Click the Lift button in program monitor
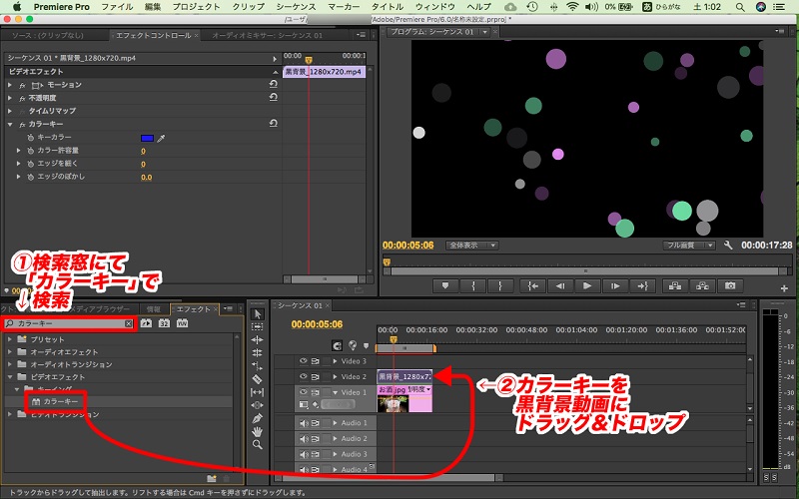Screen dimensions: 799x499 (675, 286)
